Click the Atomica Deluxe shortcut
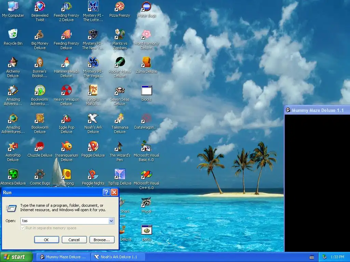The height and width of the screenshot is (262, 350). pos(13,177)
